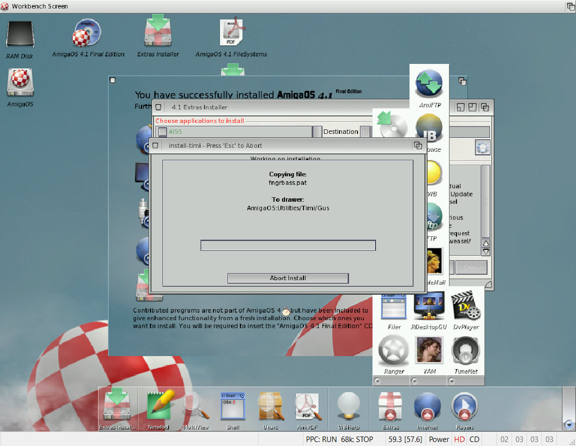Launch AmiFTP from the Internet subdock
This screenshot has width=576, height=446.
click(429, 83)
